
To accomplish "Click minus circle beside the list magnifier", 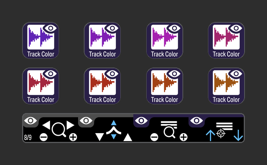I will (154, 137).
